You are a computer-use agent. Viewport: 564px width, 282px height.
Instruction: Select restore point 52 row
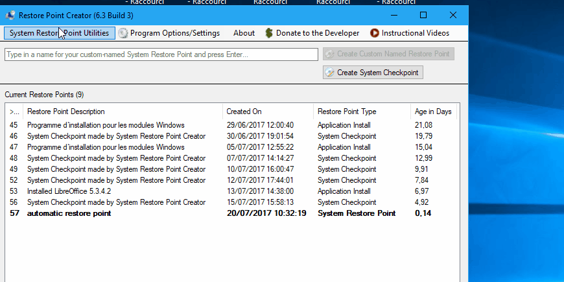pyautogui.click(x=232, y=180)
